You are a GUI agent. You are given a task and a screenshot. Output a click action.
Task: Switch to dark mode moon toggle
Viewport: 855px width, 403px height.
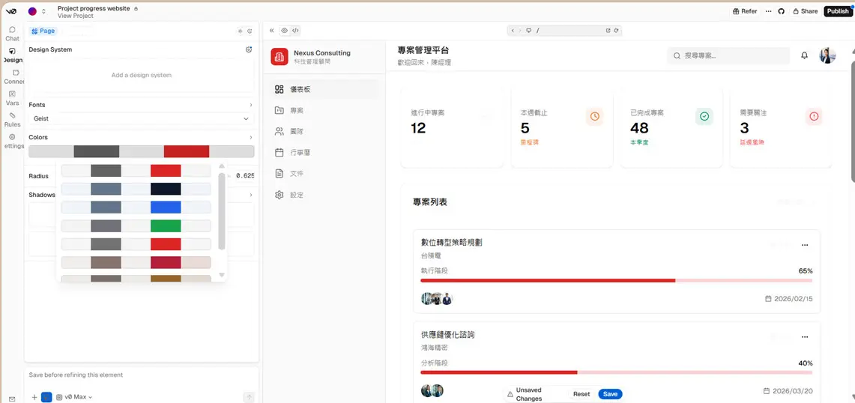[x=250, y=31]
